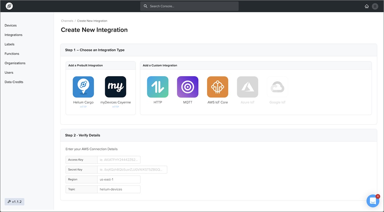
Task: Open Users in the sidebar
Action: coord(9,72)
